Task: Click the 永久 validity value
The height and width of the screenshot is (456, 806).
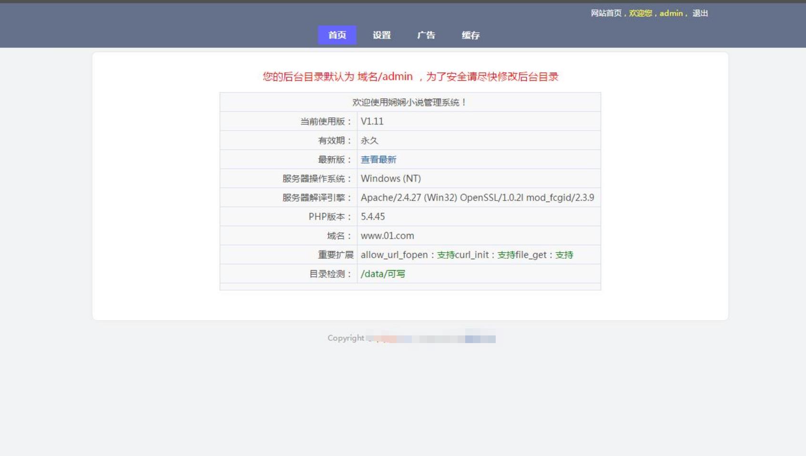Action: [369, 141]
